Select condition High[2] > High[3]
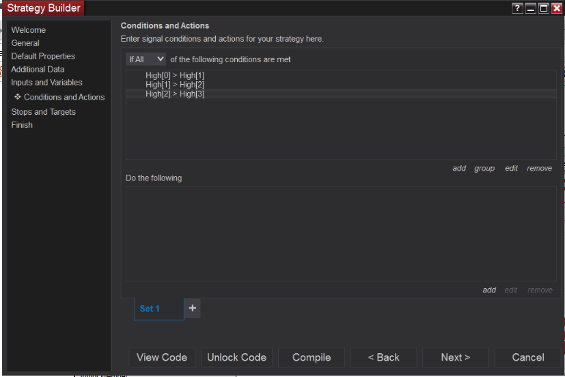Screen dimensions: 565x377 [x=175, y=94]
